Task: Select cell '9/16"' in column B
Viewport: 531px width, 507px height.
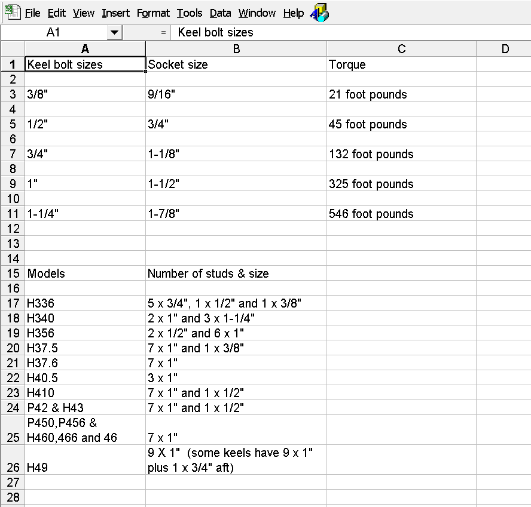Action: pos(236,94)
